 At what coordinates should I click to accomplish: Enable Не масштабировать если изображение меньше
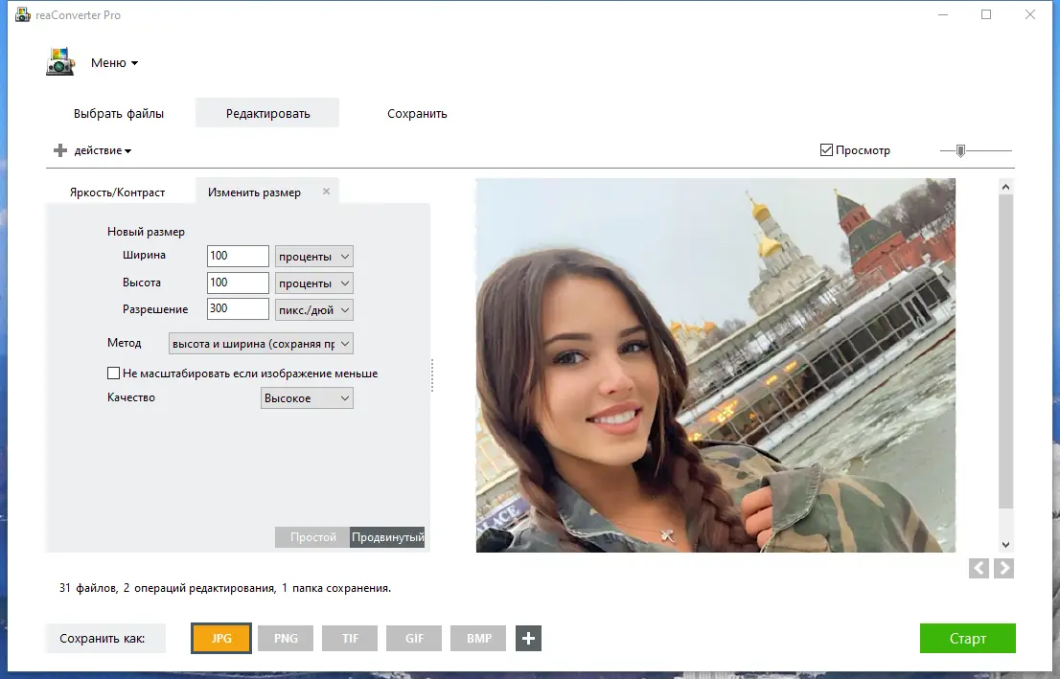(113, 373)
